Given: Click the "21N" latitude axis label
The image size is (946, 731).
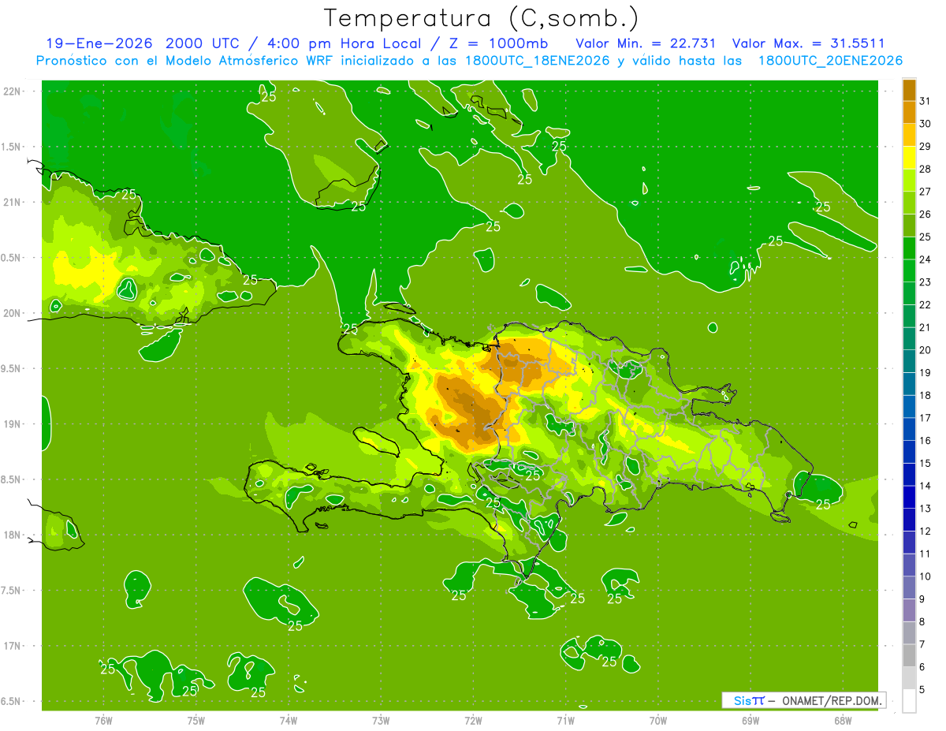Looking at the screenshot, I should (12, 202).
